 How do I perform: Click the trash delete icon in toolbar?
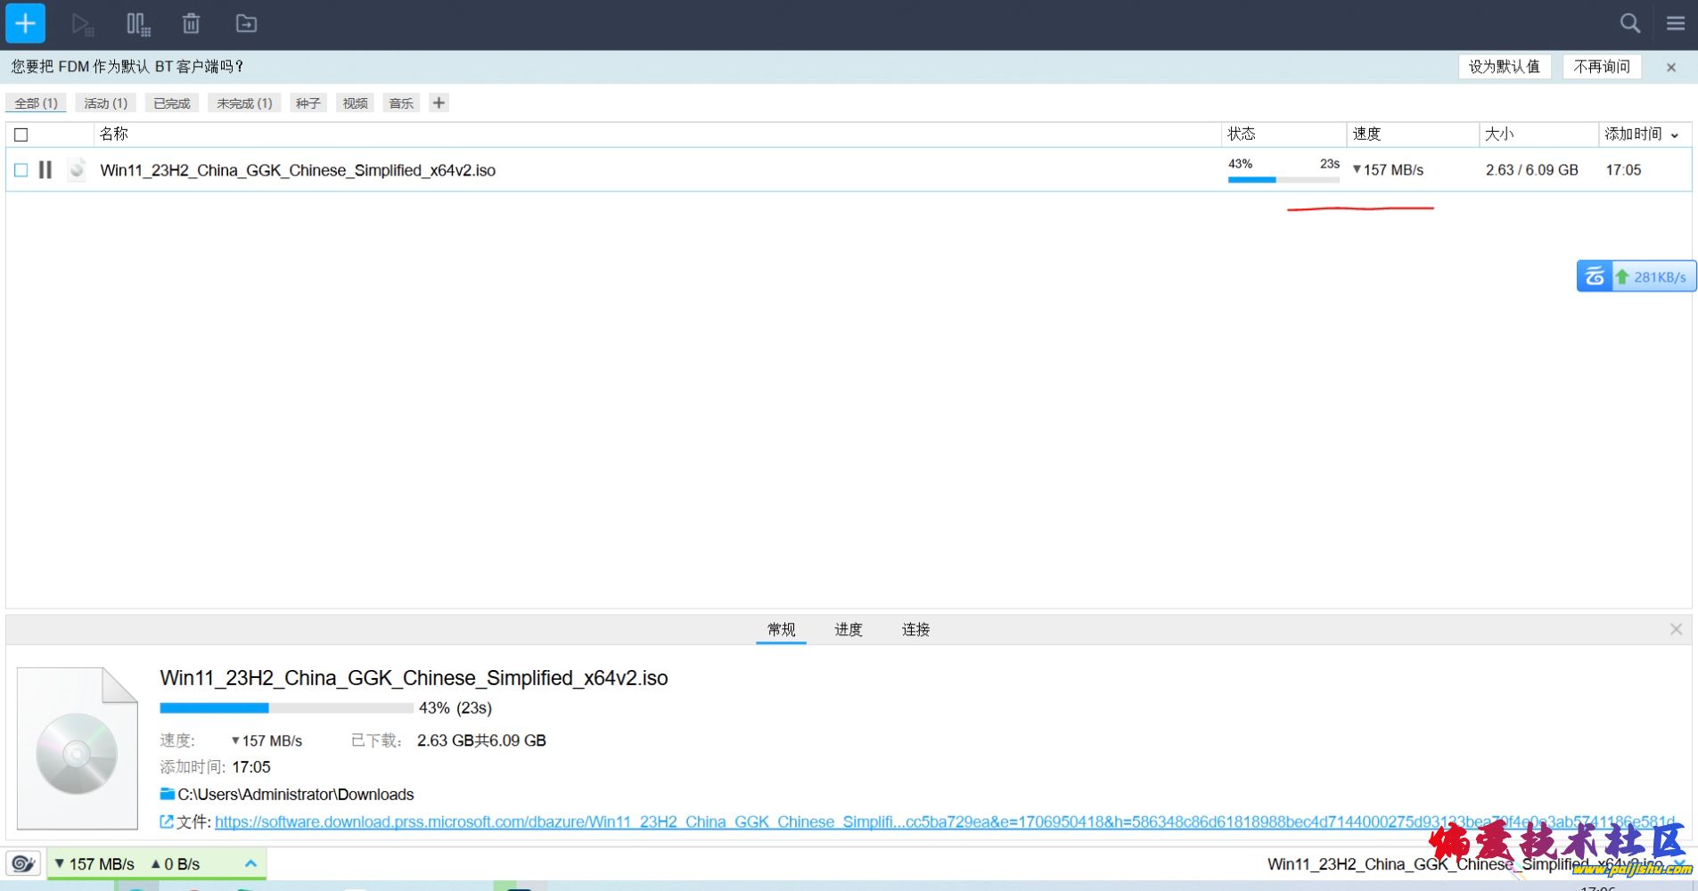(191, 24)
